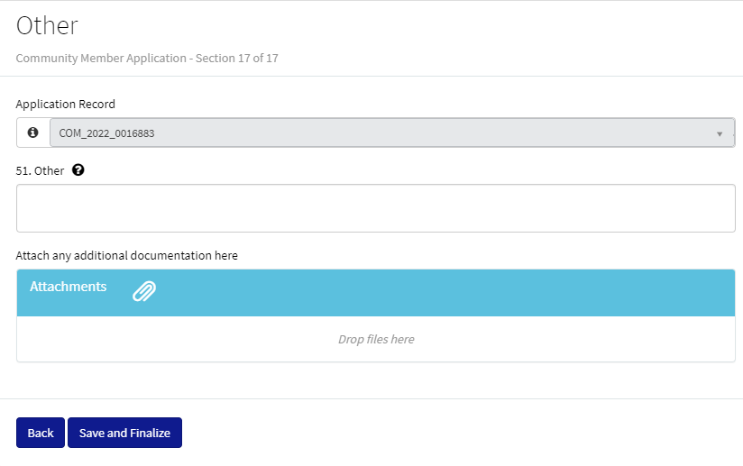743x466 pixels.
Task: Click the question mark help icon next to 51. Other
Action: point(78,169)
